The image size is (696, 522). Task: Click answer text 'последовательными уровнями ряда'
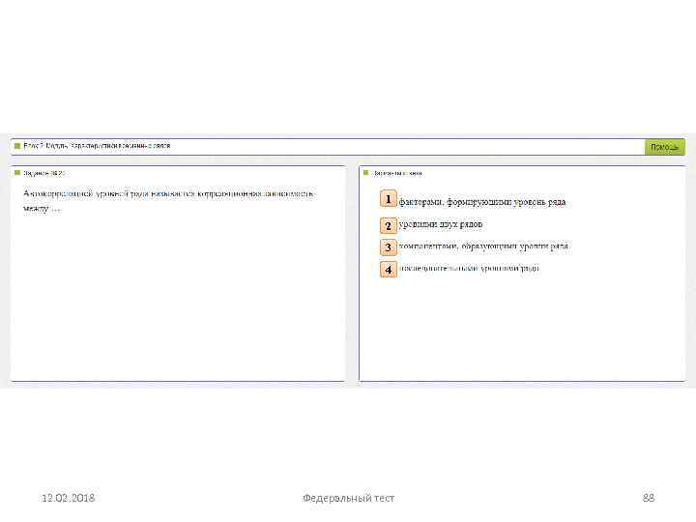469,268
